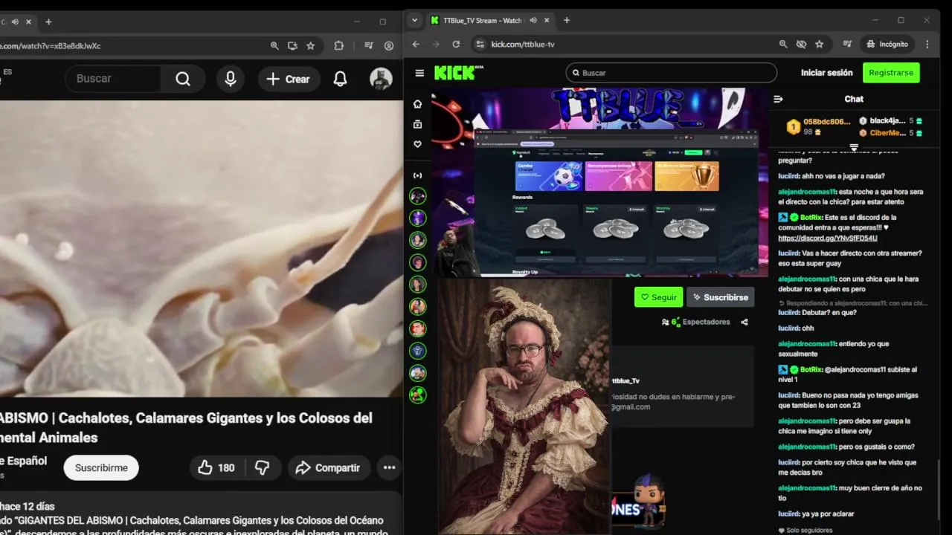Click the live channels icon in sidebar
952x535 pixels.
tap(418, 175)
